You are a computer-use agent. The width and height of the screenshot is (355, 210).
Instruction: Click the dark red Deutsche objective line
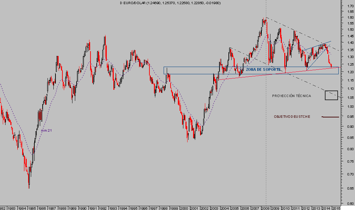click(330, 117)
